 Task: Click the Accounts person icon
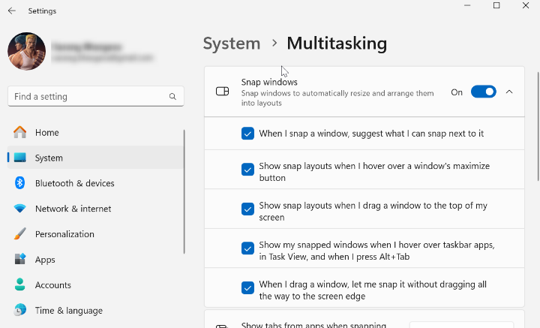pyautogui.click(x=20, y=284)
